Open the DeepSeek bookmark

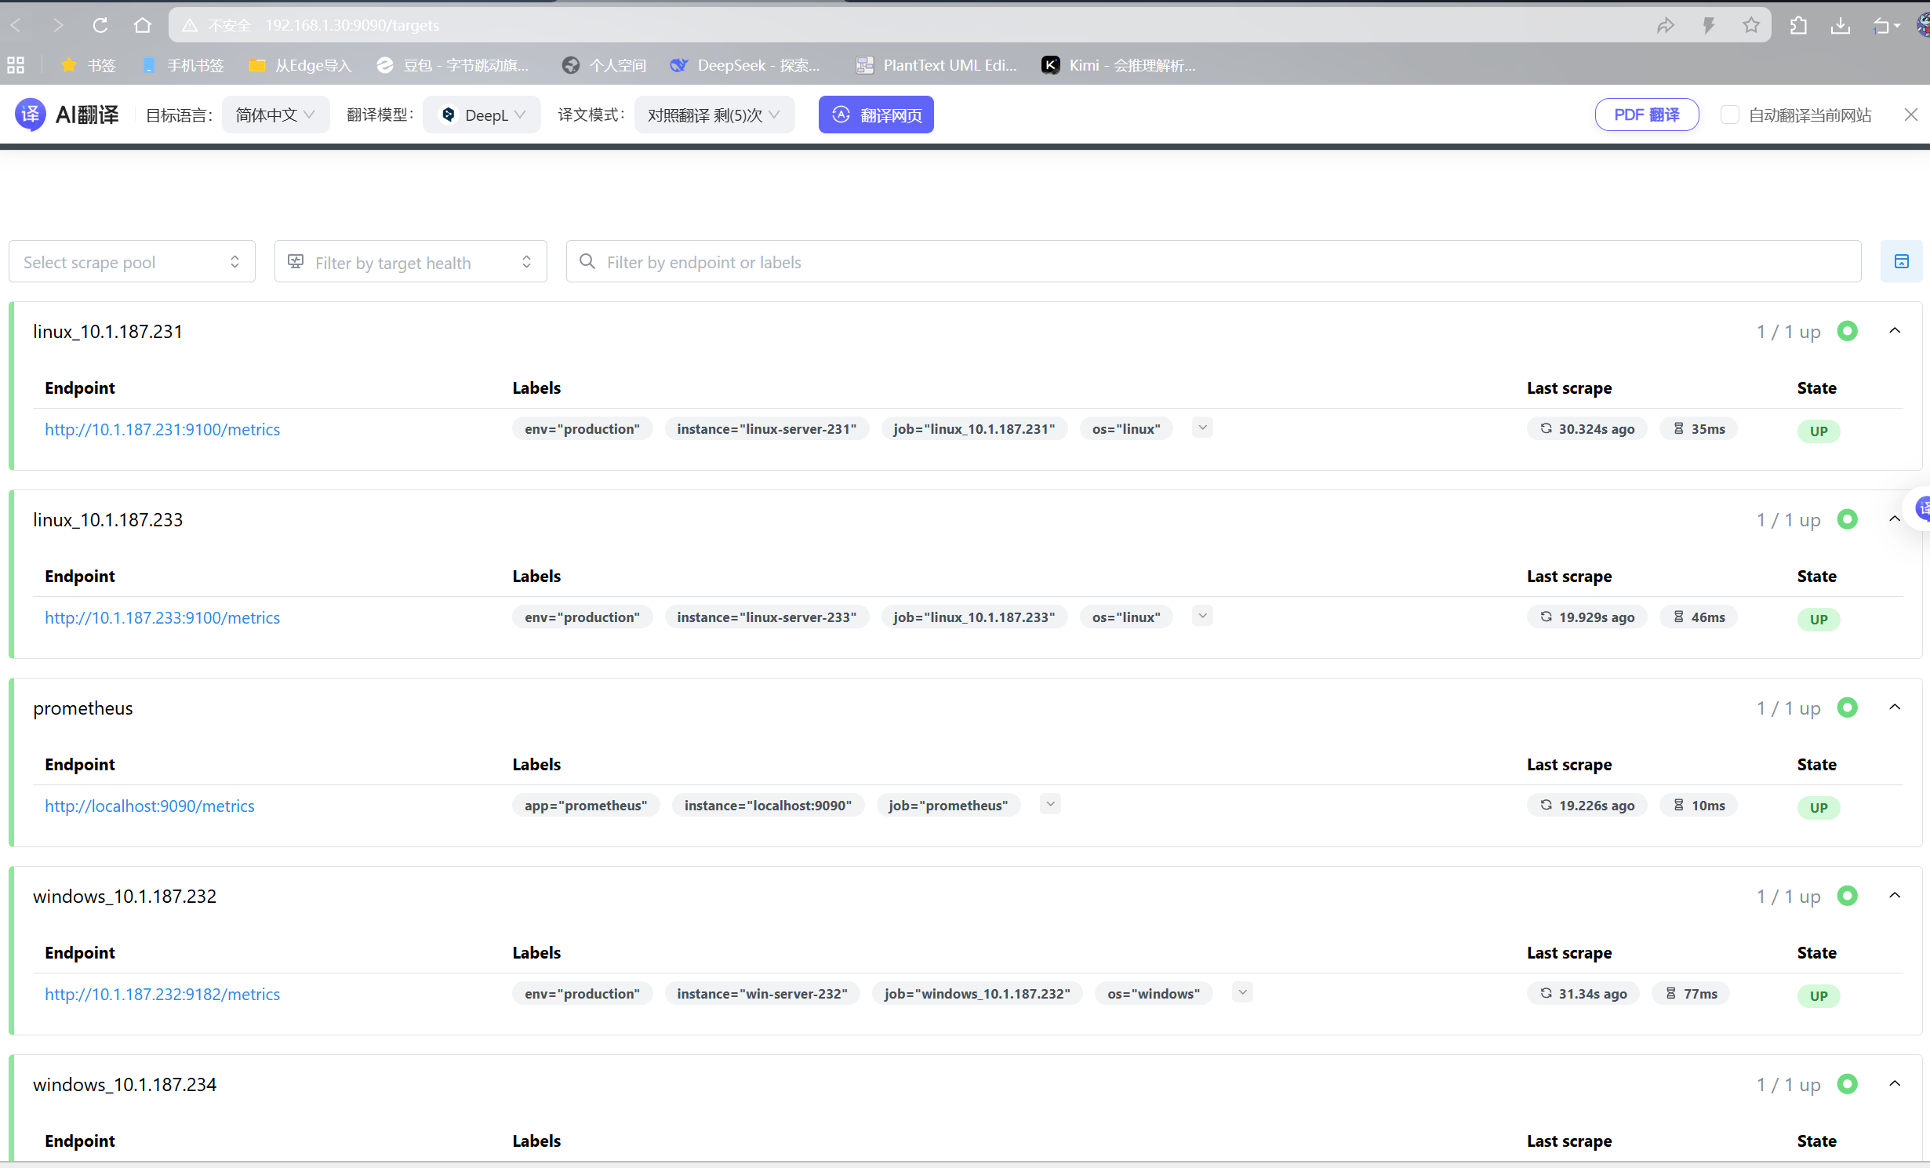pos(745,65)
